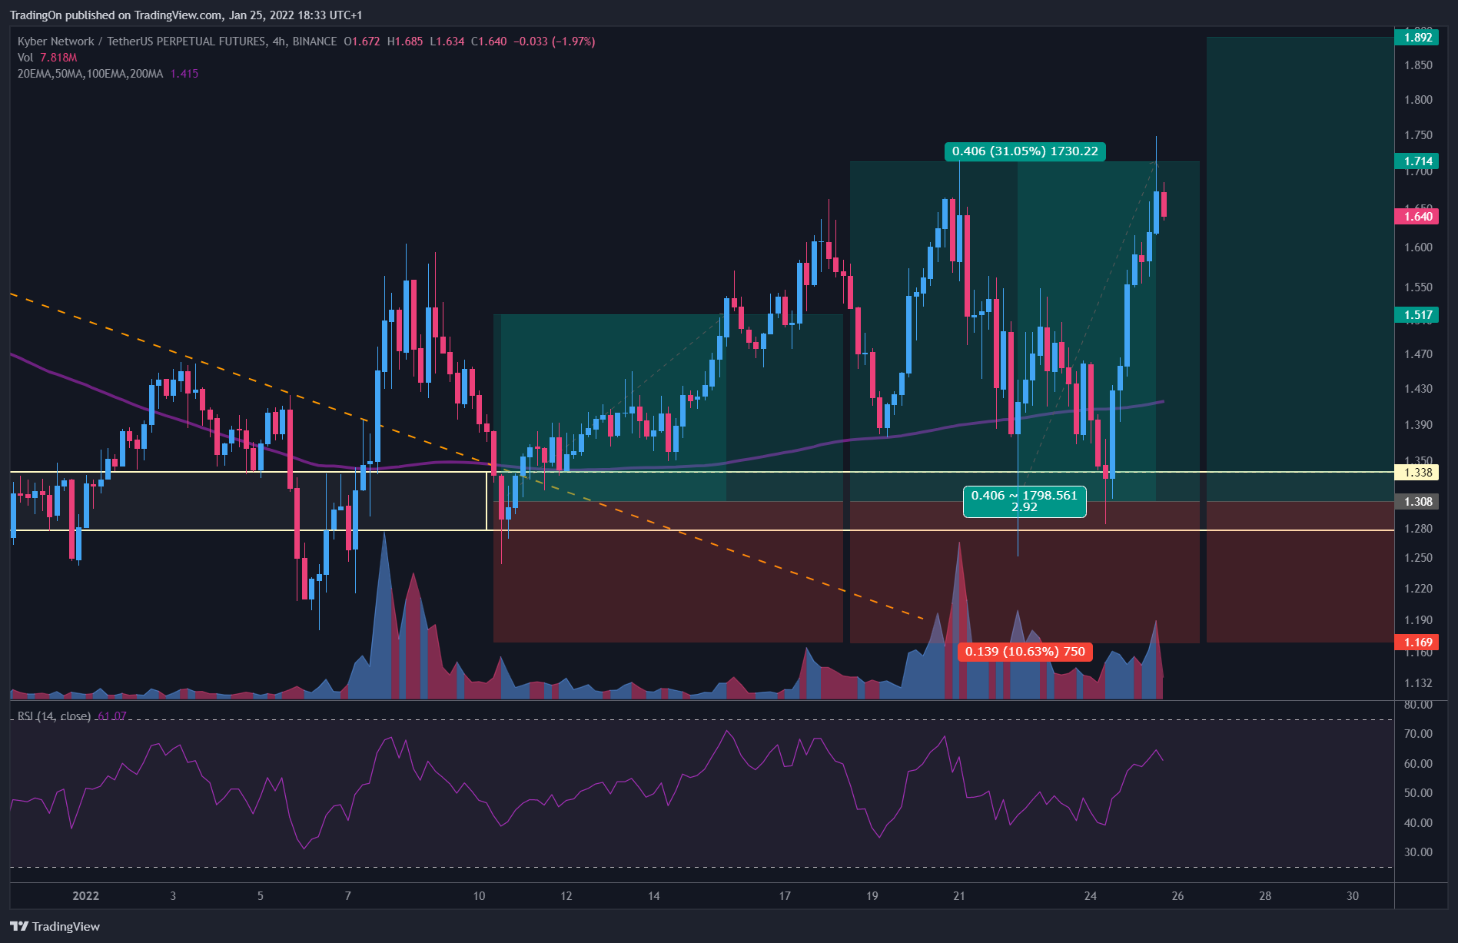Click date axis label 5
Image resolution: width=1458 pixels, height=943 pixels.
pyautogui.click(x=261, y=896)
